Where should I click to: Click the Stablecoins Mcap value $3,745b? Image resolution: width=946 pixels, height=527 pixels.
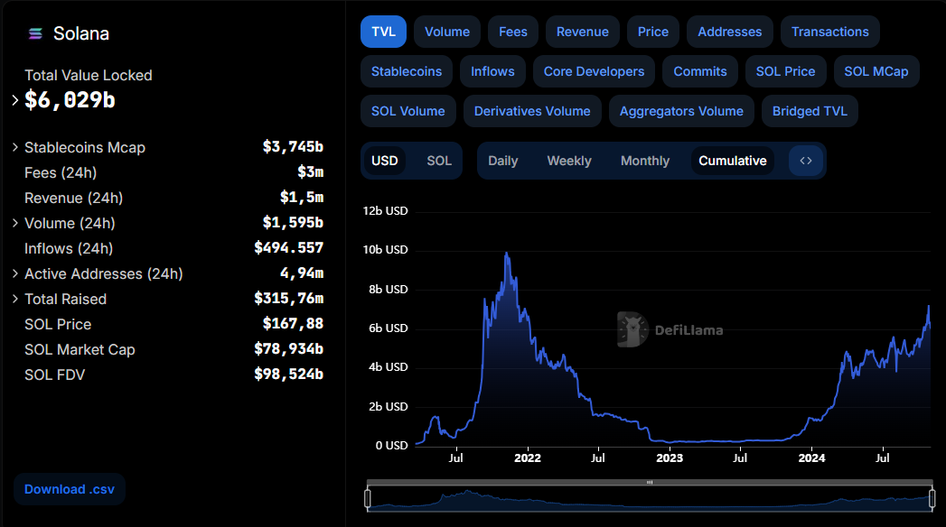point(293,146)
